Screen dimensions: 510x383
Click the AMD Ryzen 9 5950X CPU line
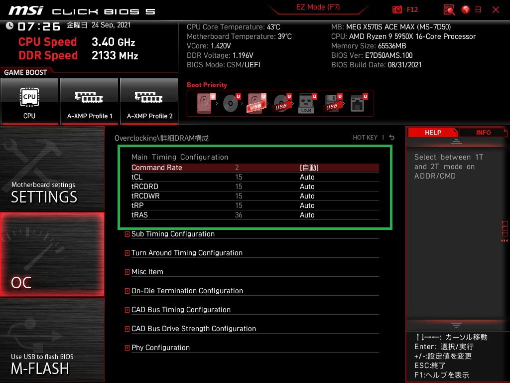pos(403,36)
